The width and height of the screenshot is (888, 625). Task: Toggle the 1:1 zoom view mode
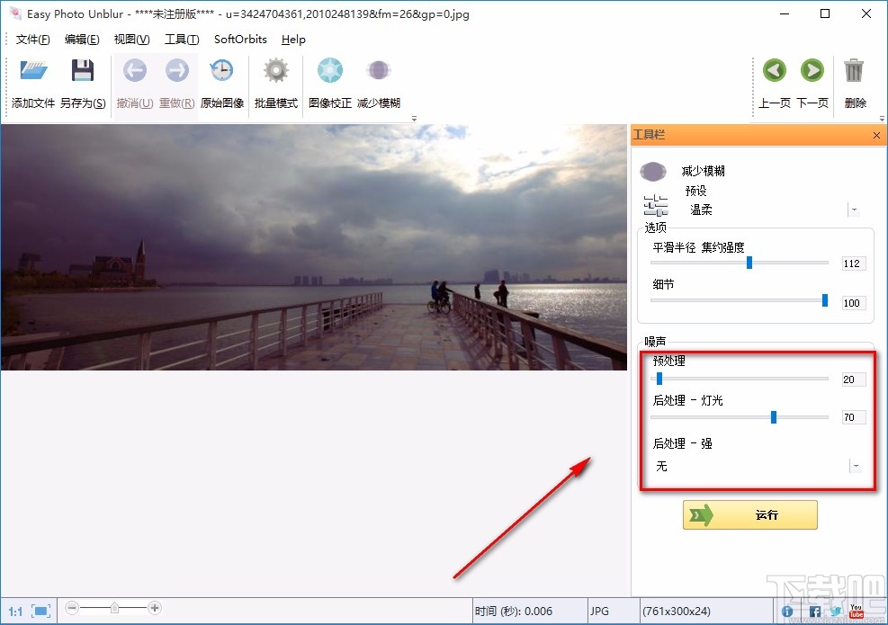(x=11, y=609)
